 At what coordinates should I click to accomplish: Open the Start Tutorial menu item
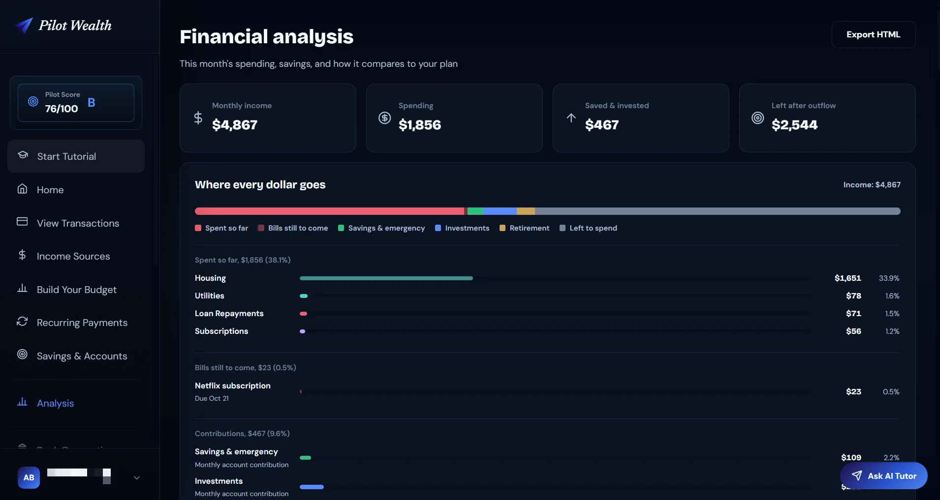[76, 156]
